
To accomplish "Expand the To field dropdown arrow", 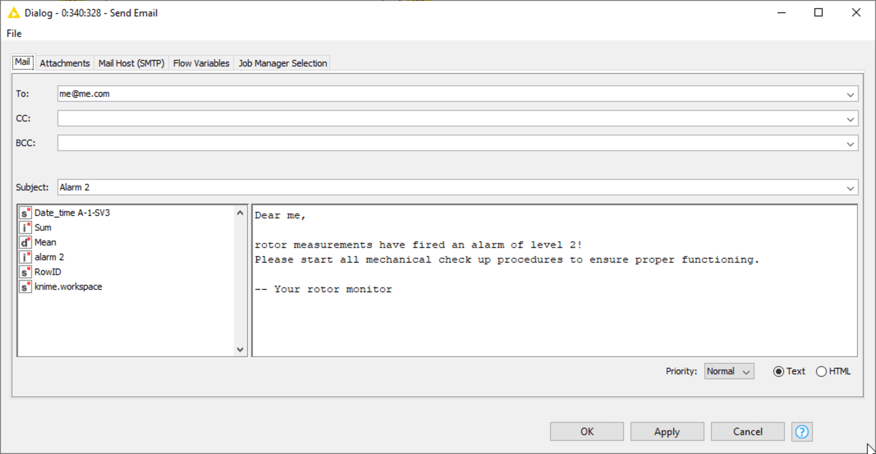I will coord(850,95).
